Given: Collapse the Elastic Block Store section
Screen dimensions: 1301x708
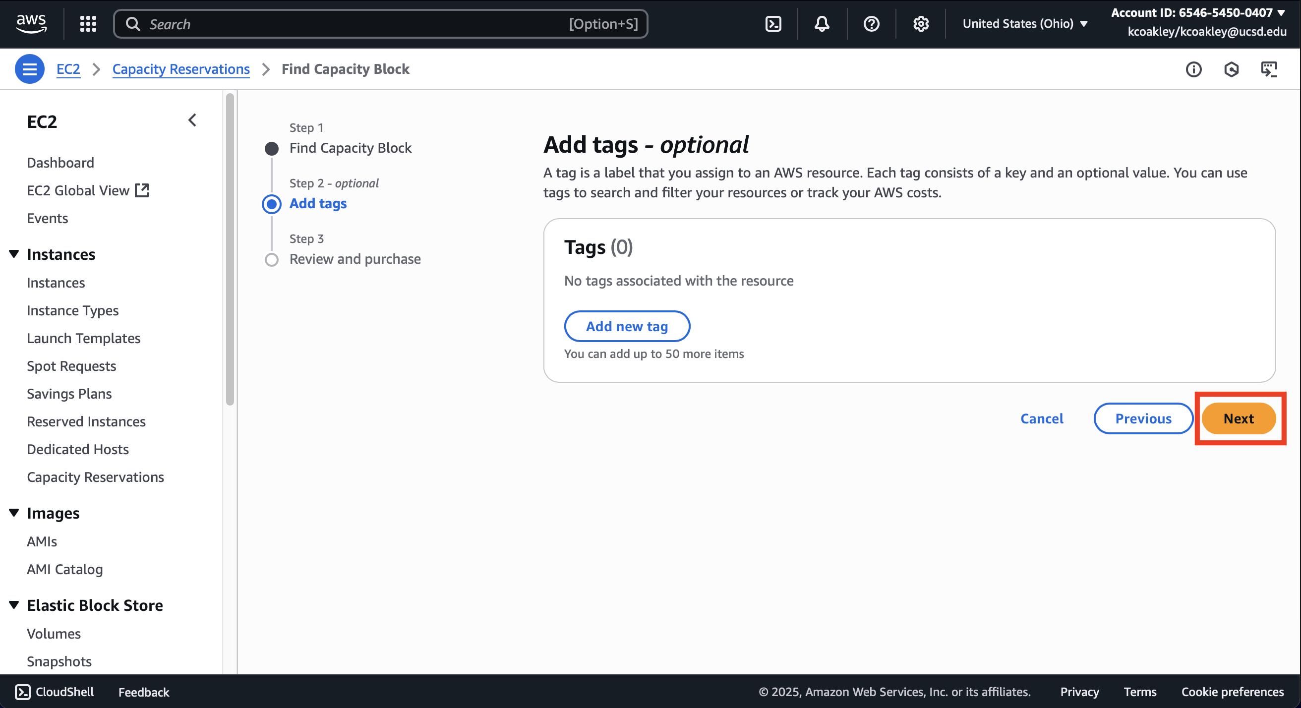Looking at the screenshot, I should [14, 604].
